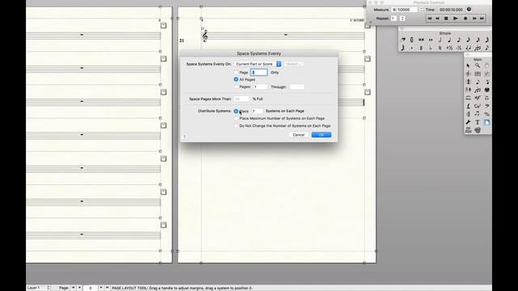Choose the double whole note in Simple palette
The image size is (518, 291).
point(421,40)
